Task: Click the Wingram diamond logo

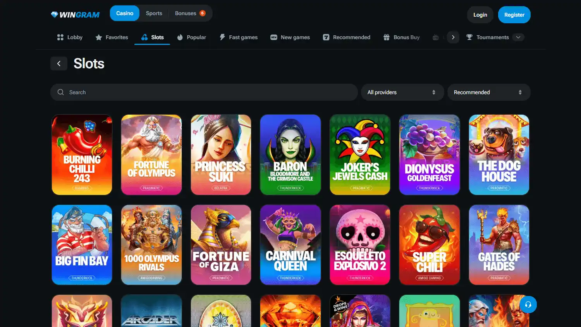Action: coord(75,15)
